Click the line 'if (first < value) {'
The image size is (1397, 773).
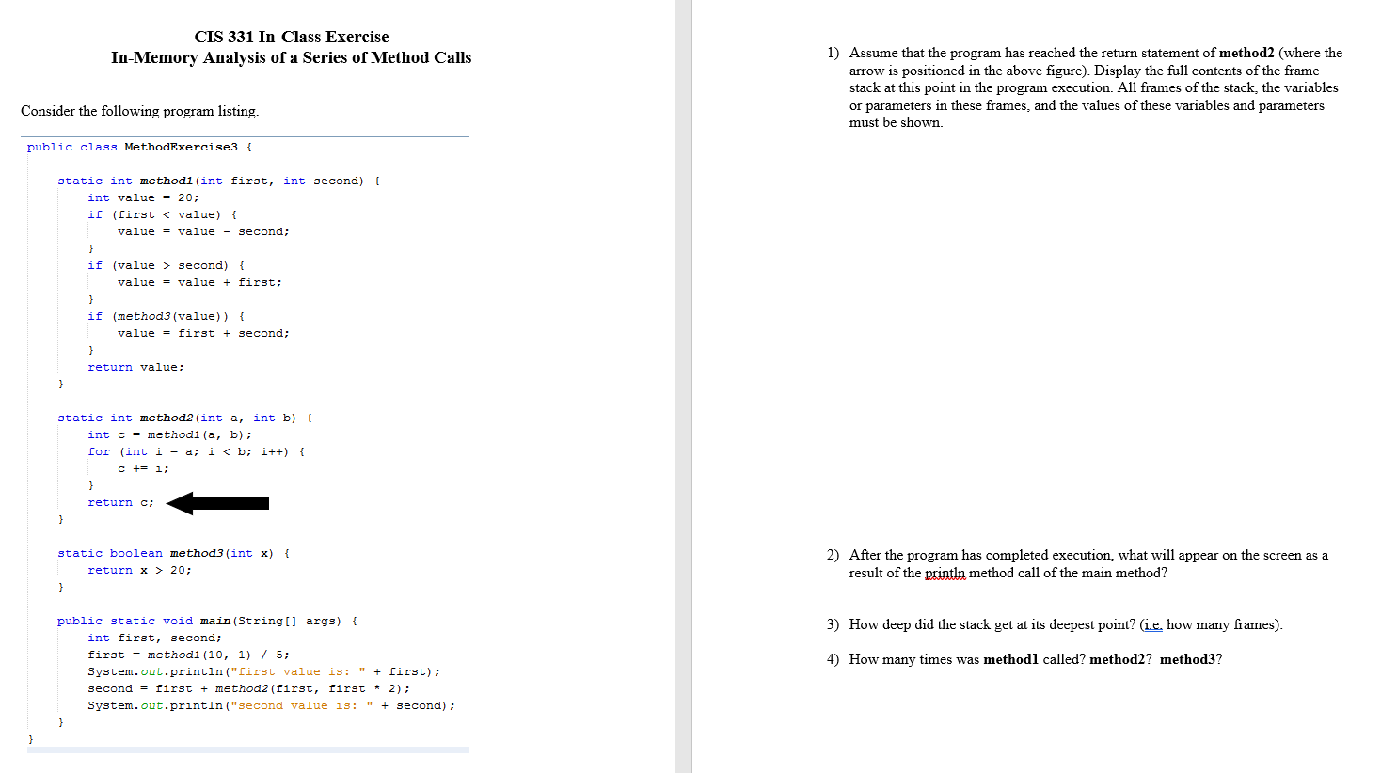[x=162, y=214]
